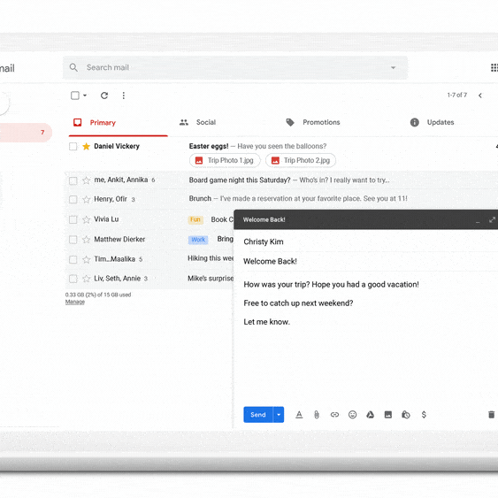Screen dimensions: 498x498
Task: Expand more send options arrow beside Send
Action: [279, 415]
